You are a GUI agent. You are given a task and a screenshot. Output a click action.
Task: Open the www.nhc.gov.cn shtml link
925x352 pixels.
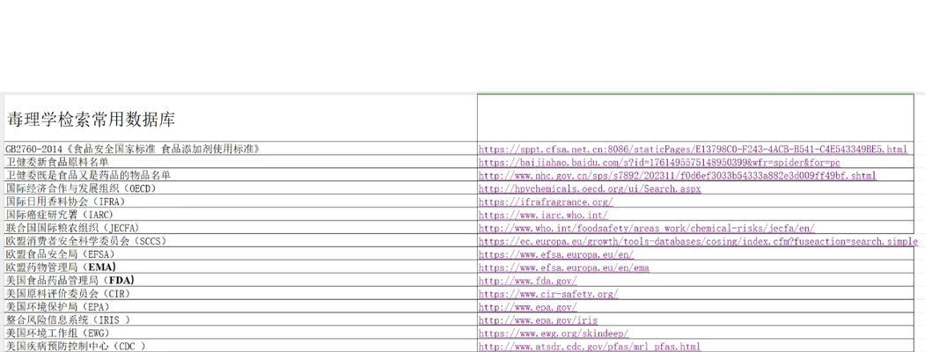pos(677,176)
